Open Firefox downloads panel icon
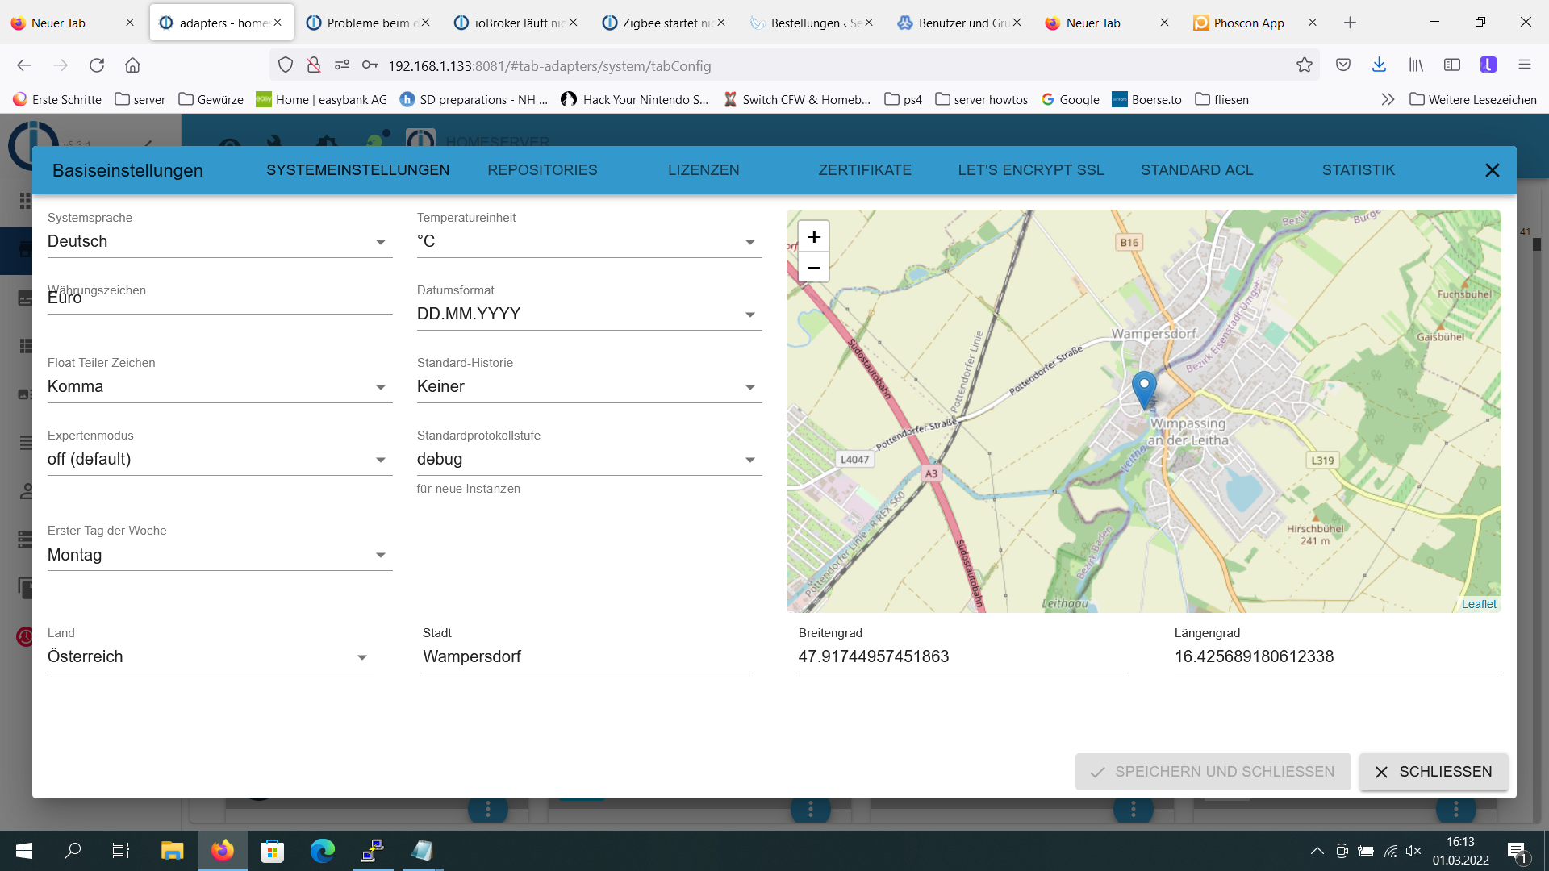This screenshot has width=1549, height=871. click(x=1379, y=65)
